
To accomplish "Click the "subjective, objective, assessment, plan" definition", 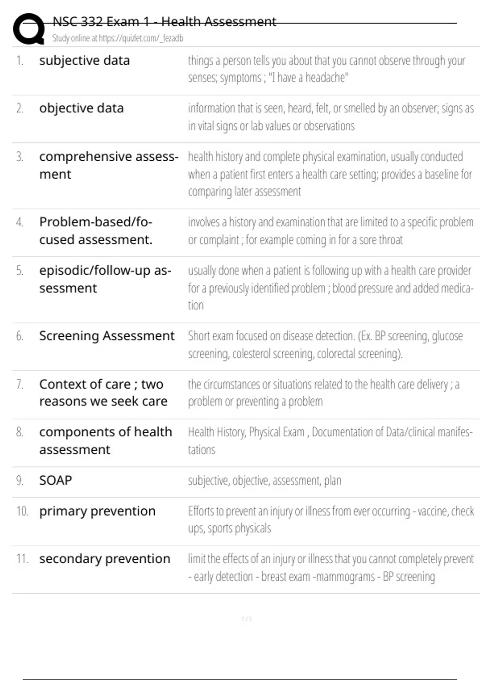I will click(x=264, y=480).
